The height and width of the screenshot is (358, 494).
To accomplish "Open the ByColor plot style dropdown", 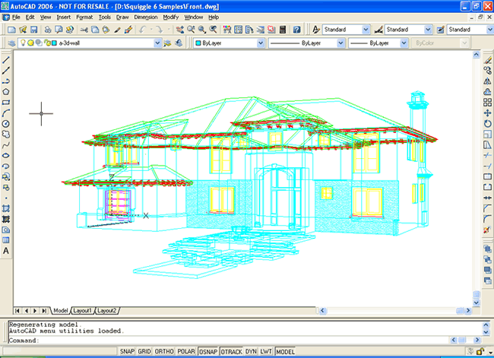I will point(464,43).
